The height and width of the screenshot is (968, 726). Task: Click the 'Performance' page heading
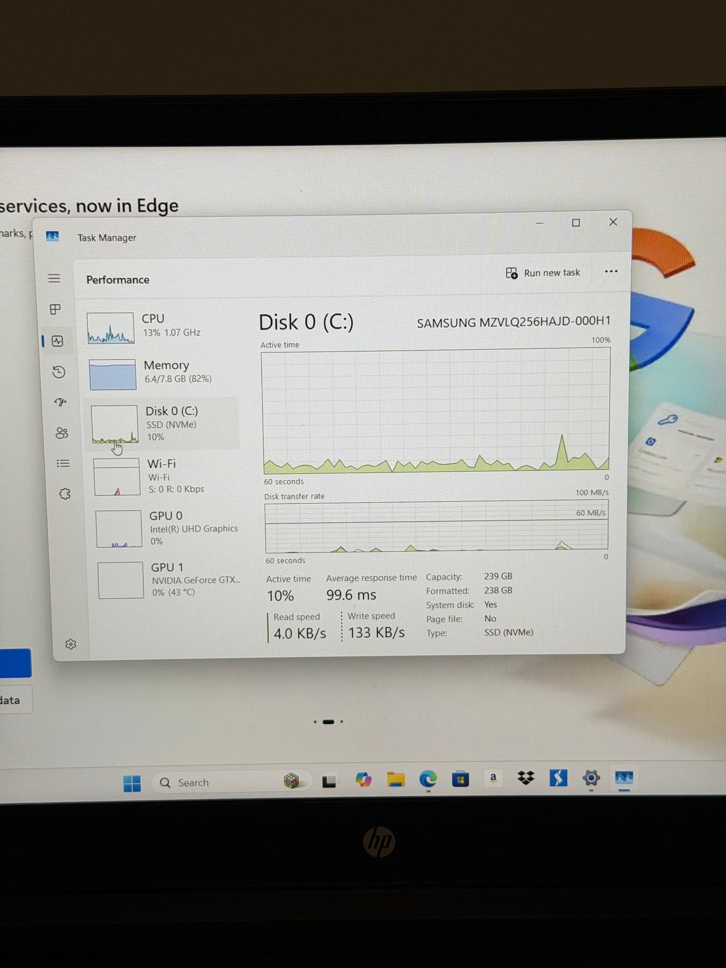(x=118, y=280)
